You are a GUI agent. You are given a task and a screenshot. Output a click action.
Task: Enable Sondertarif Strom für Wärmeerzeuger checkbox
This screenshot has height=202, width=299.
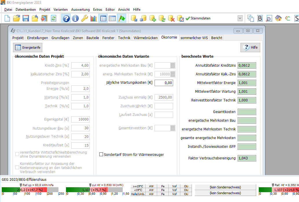[x=101, y=154]
